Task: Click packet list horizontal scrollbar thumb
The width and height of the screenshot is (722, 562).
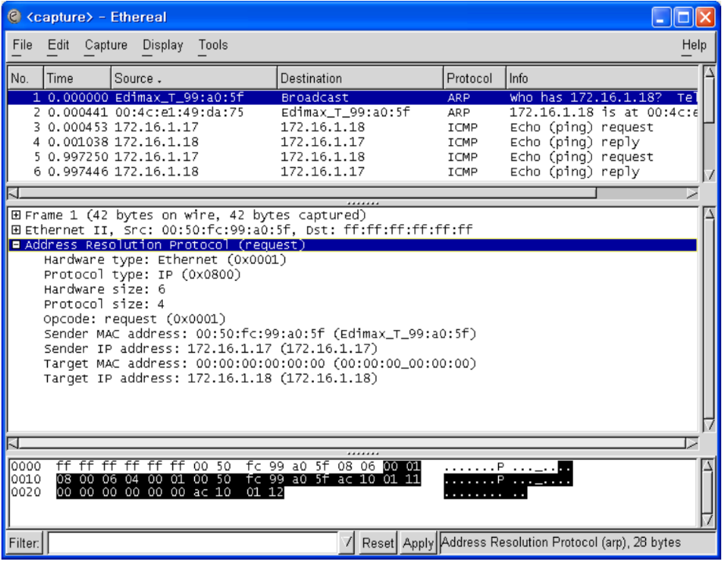Action: click(308, 193)
